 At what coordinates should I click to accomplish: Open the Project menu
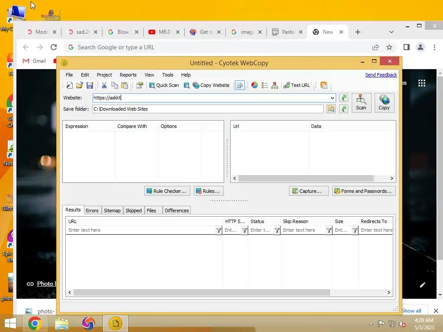104,75
